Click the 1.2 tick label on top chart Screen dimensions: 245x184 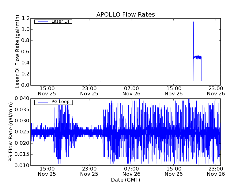tap(25, 18)
